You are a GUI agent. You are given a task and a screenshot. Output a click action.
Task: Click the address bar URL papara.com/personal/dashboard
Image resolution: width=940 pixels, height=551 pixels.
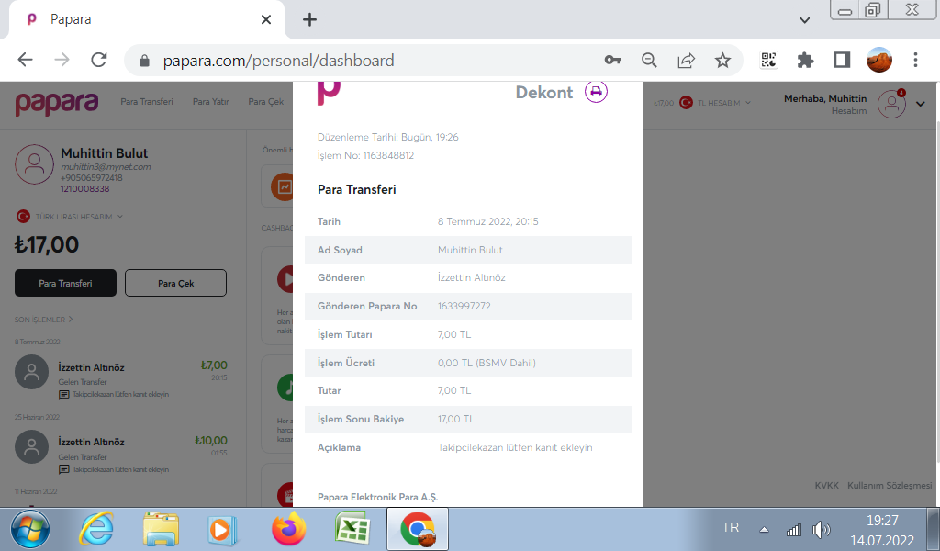tap(279, 61)
